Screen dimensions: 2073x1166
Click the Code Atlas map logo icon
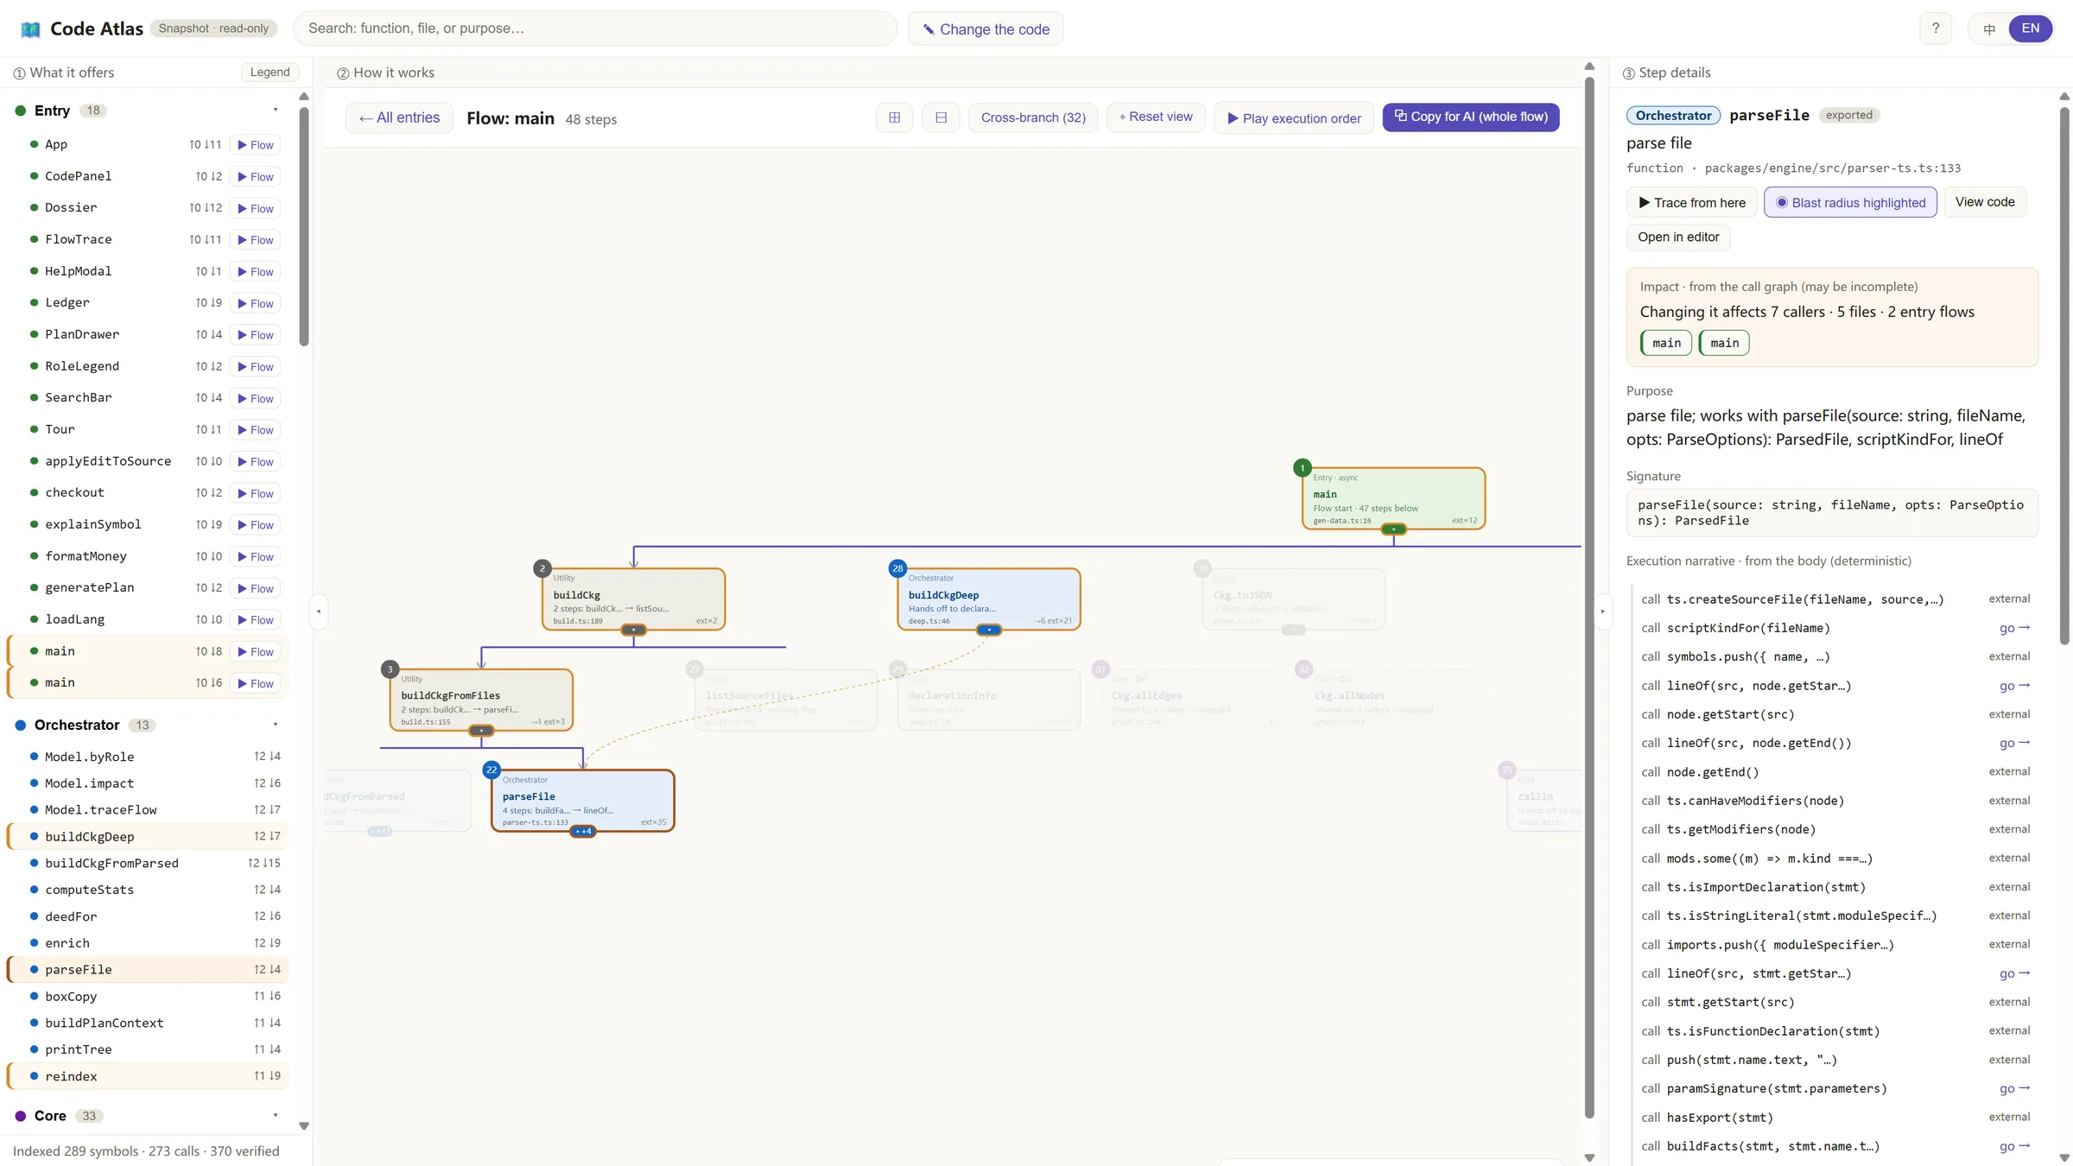point(31,29)
